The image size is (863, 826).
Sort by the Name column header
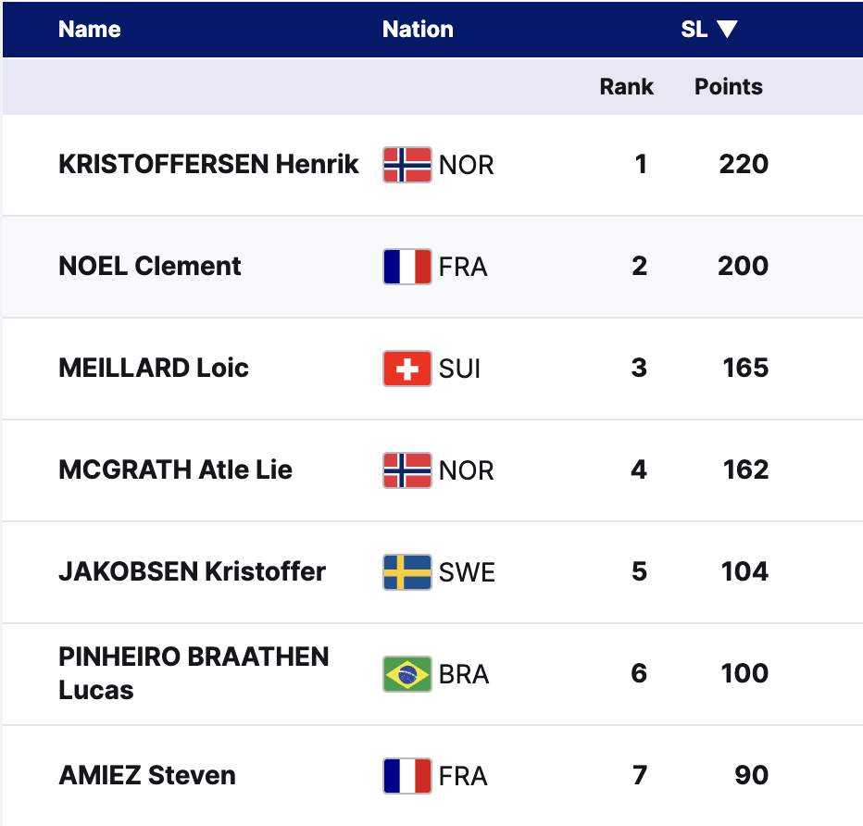coord(90,30)
